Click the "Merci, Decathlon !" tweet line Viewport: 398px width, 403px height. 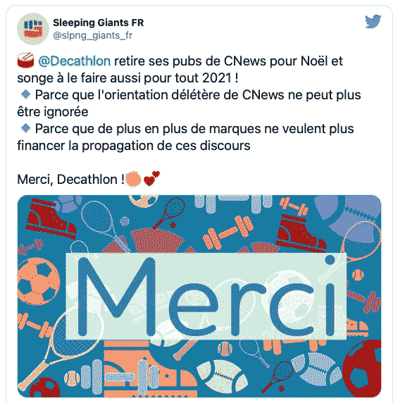tap(71, 179)
